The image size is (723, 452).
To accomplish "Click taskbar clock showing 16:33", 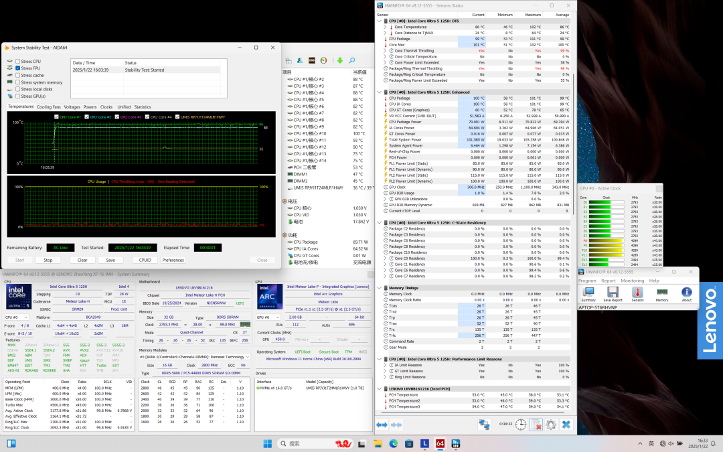I will click(x=698, y=443).
